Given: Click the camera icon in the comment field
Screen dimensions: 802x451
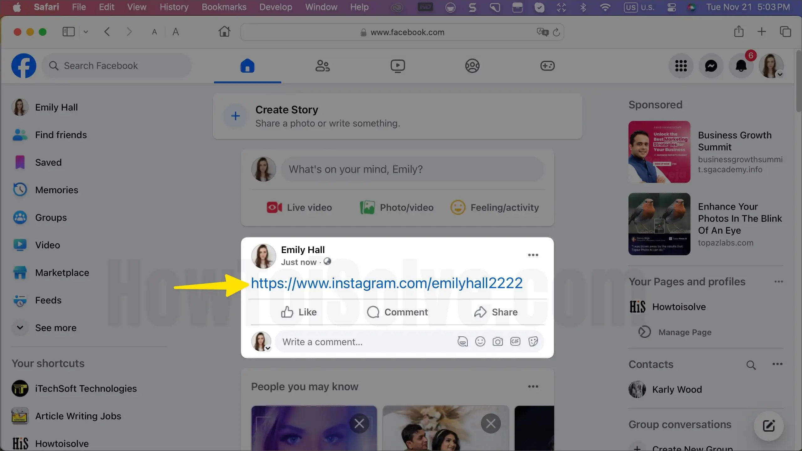Looking at the screenshot, I should click(x=497, y=341).
